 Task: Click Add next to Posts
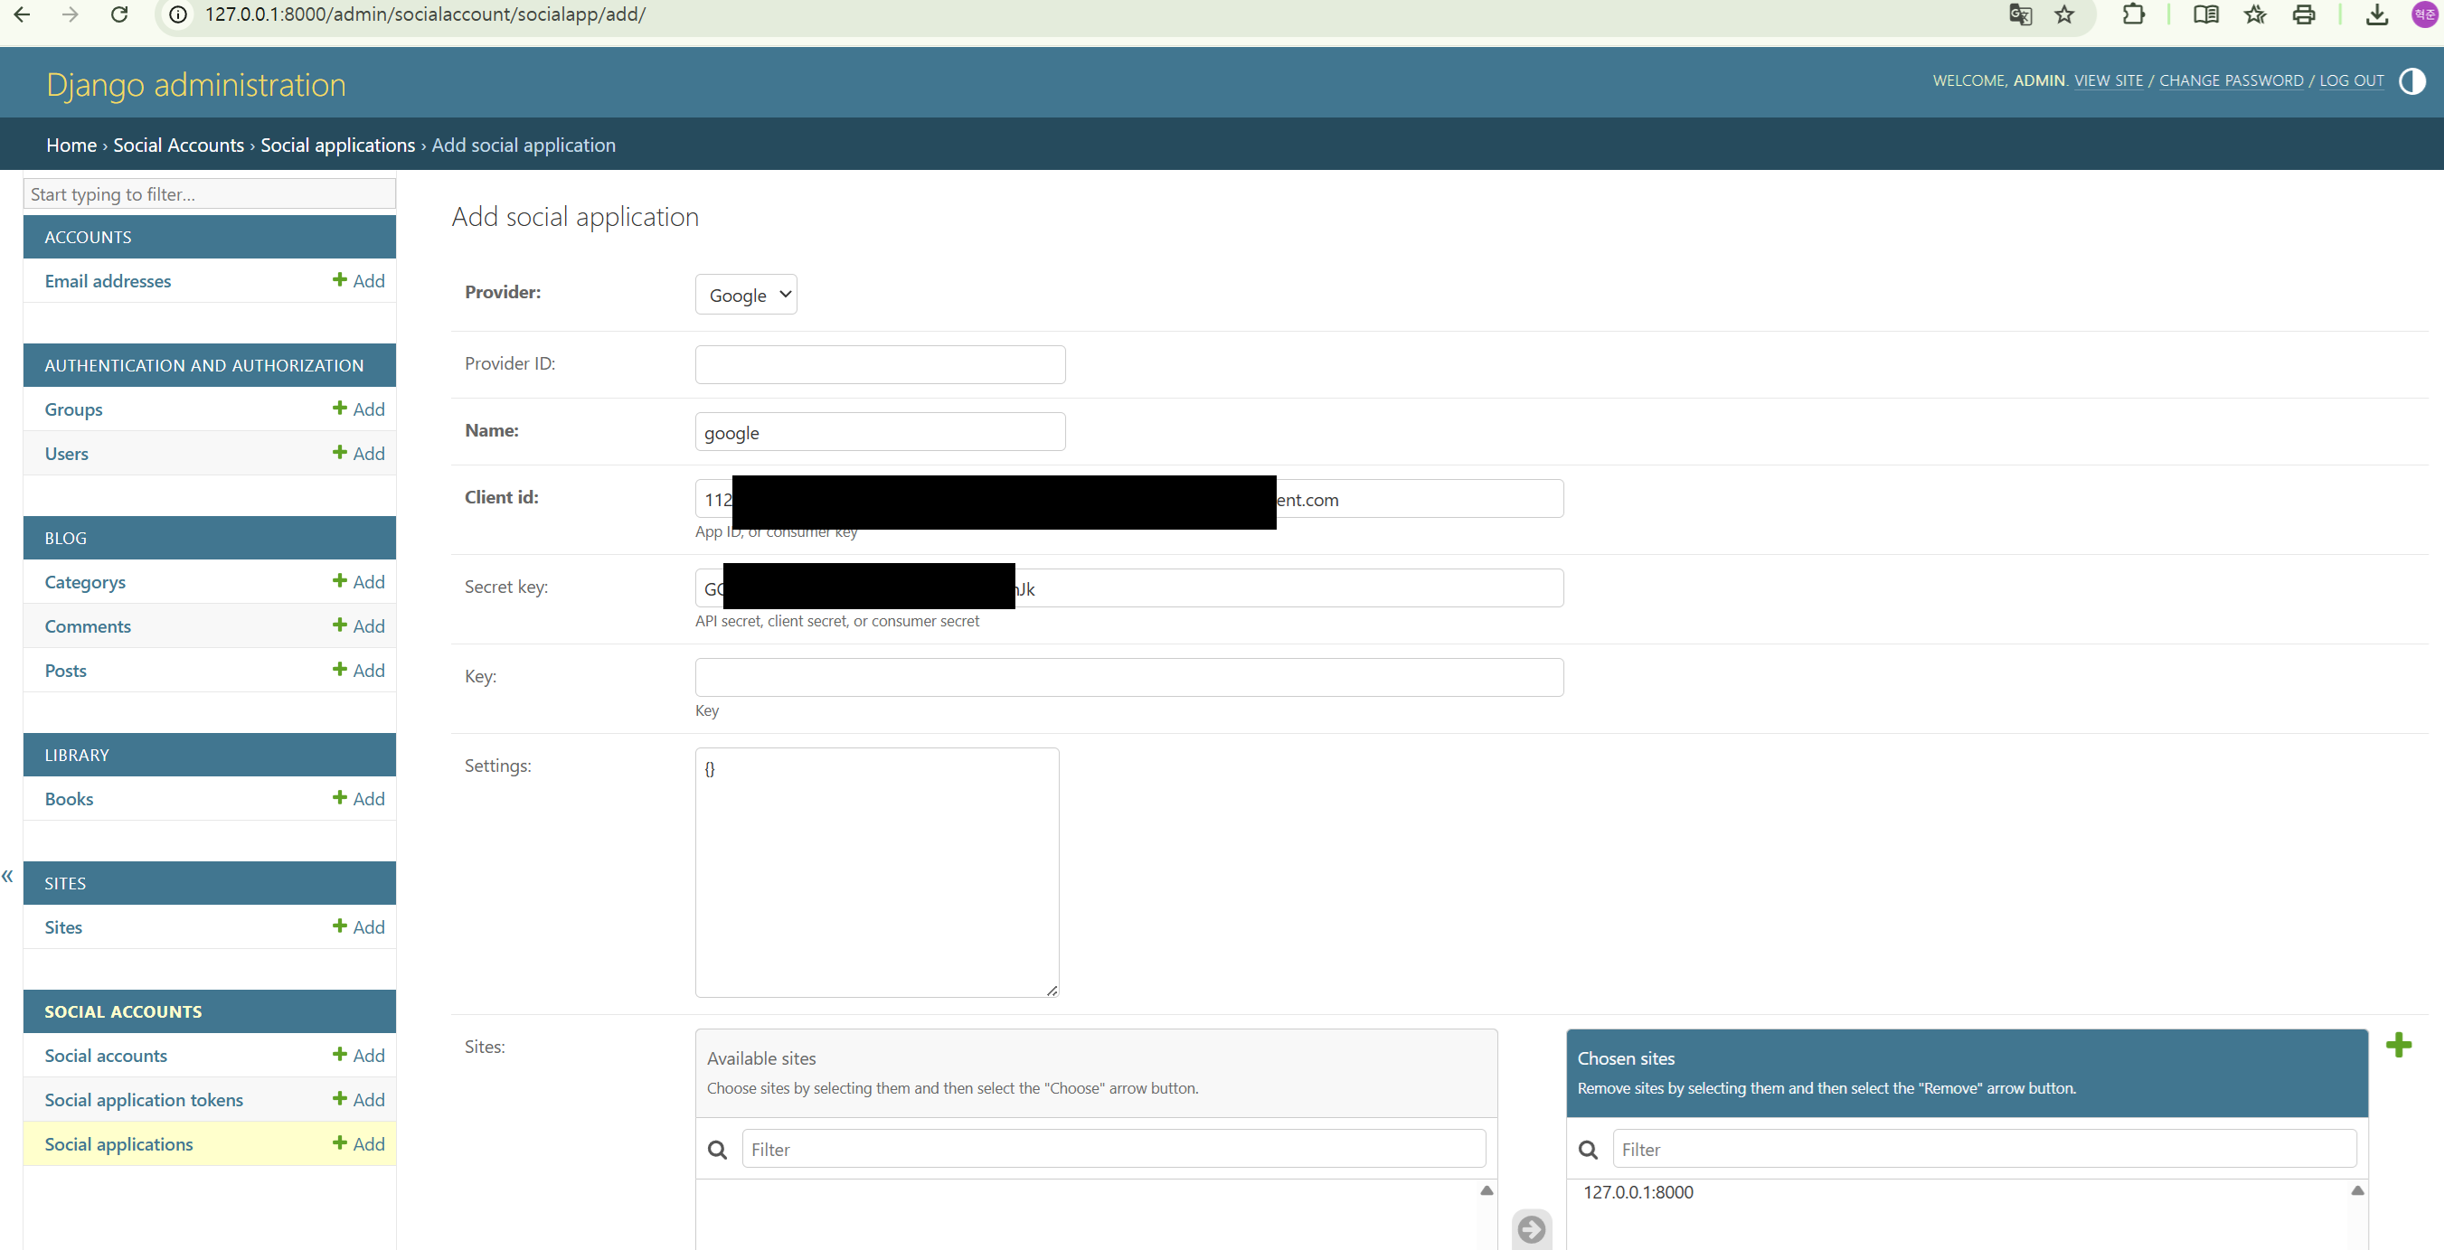(359, 670)
